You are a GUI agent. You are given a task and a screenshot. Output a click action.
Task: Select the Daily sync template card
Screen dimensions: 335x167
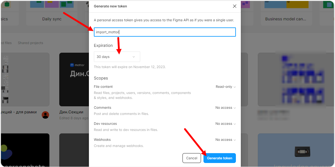coord(52,13)
